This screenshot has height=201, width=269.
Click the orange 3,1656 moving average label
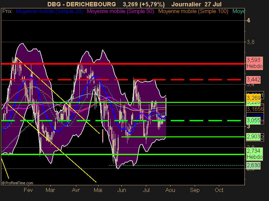tap(255, 109)
